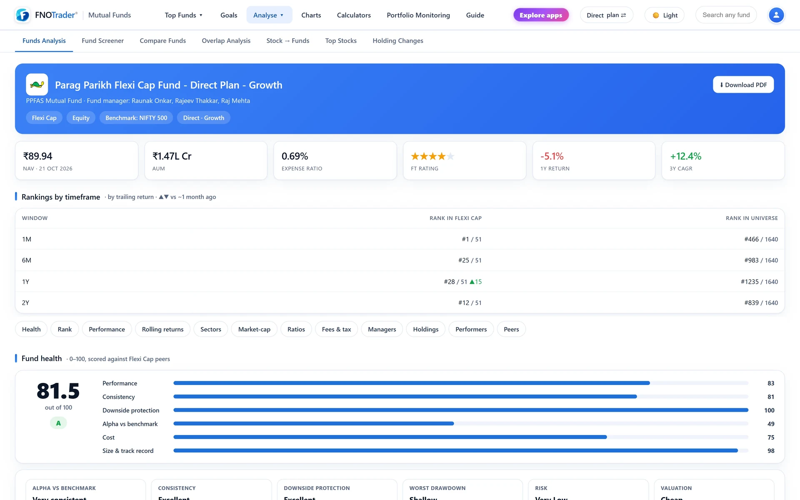Click the green up-arrow next to 15
Image resolution: width=800 pixels, height=500 pixels.
(472, 282)
